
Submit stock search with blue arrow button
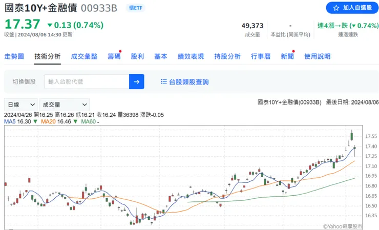point(137,81)
